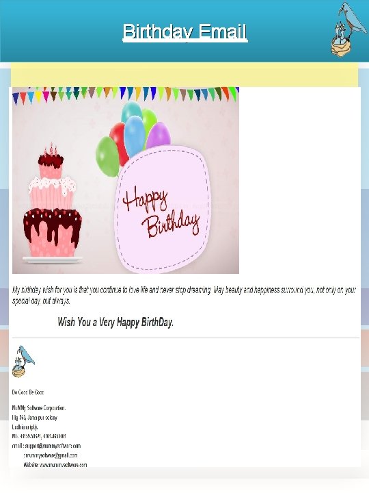Click the Wish You a Very Happy BirthDay line
Image resolution: width=369 pixels, height=493 pixels.
tap(115, 322)
